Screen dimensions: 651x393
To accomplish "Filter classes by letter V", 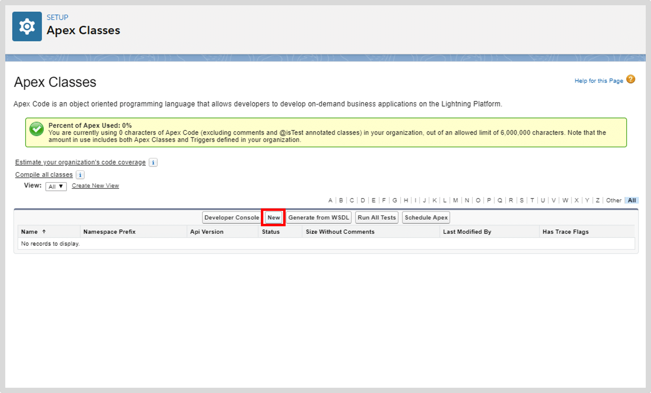I will [x=554, y=200].
